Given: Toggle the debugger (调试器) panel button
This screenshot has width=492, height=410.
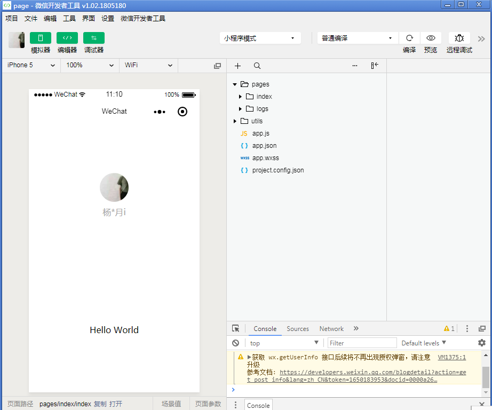Looking at the screenshot, I should (94, 38).
